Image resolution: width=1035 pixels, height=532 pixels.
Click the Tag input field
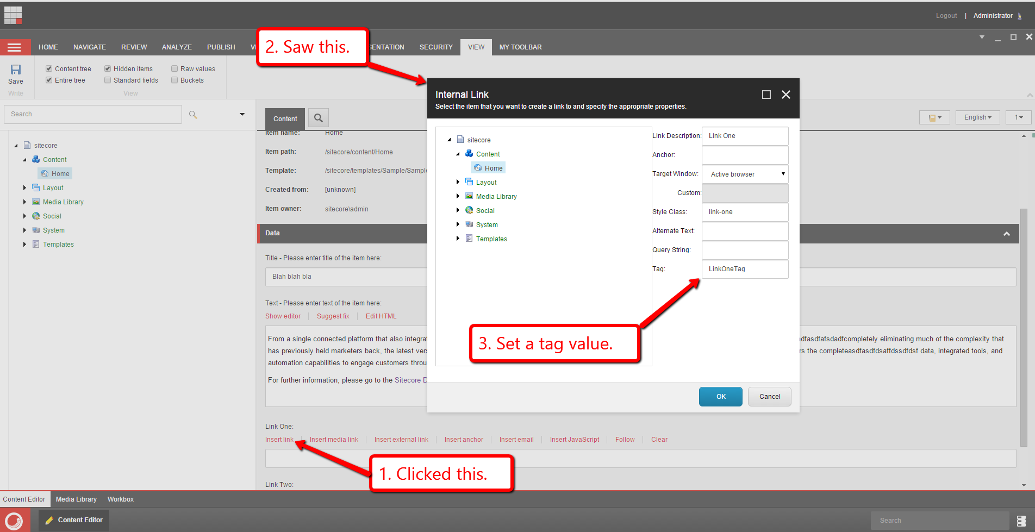745,269
